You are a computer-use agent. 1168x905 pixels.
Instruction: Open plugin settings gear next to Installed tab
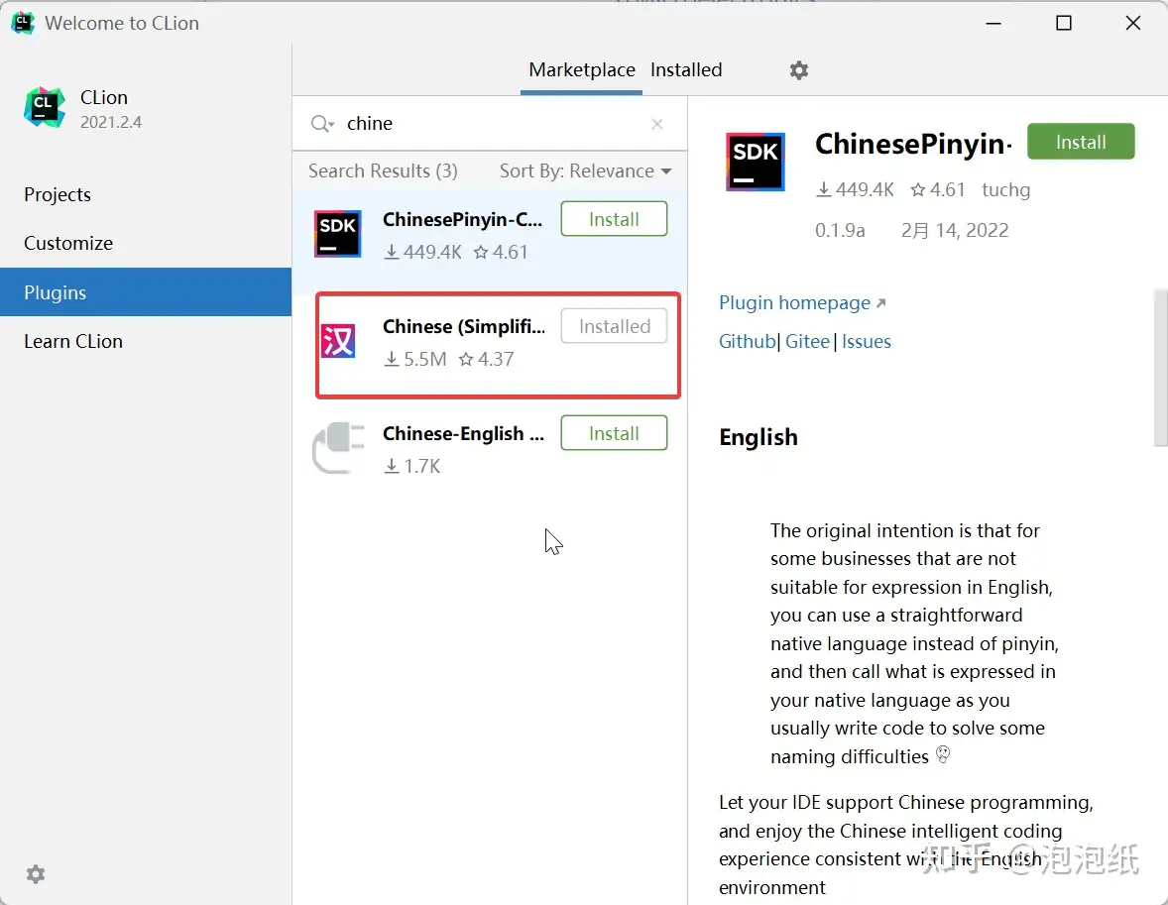pos(798,70)
